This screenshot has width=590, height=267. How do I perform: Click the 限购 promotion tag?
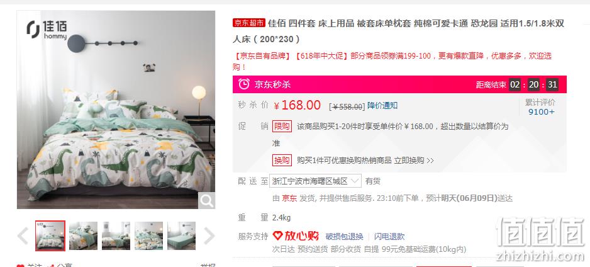point(282,126)
